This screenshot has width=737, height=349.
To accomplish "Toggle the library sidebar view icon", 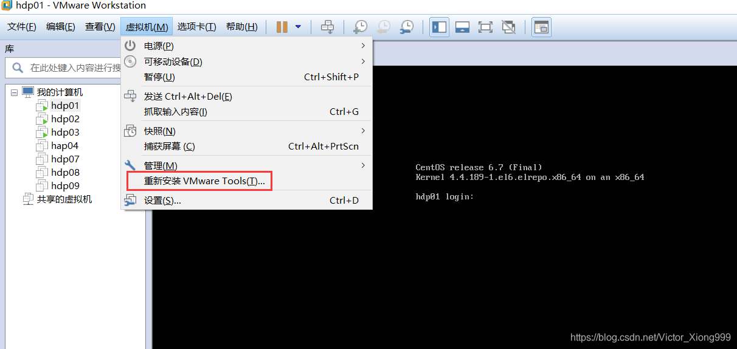I will coord(440,27).
